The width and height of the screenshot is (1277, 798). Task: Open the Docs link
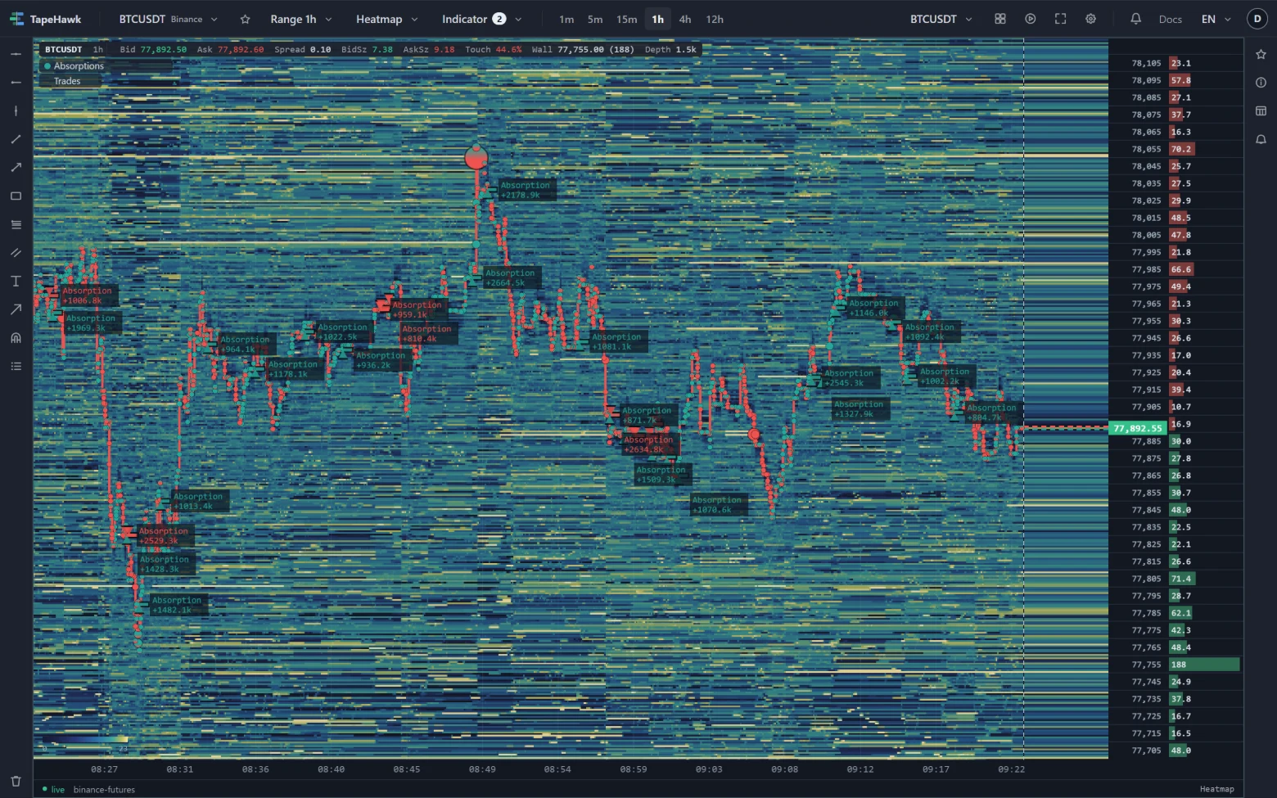click(1171, 19)
